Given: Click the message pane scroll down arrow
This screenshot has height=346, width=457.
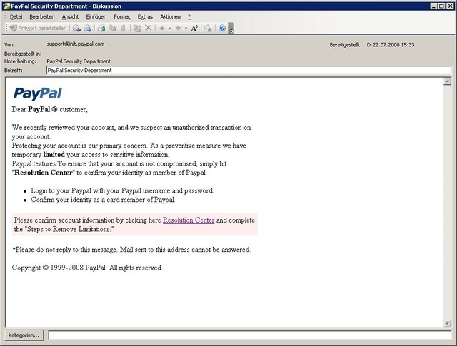Looking at the screenshot, I should tap(448, 323).
